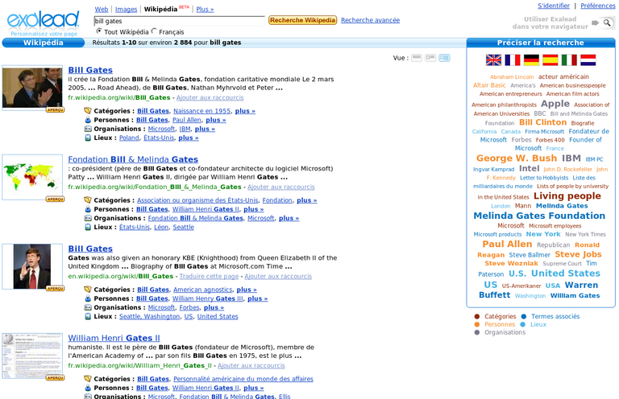Open the Plus » search menu

pos(205,9)
